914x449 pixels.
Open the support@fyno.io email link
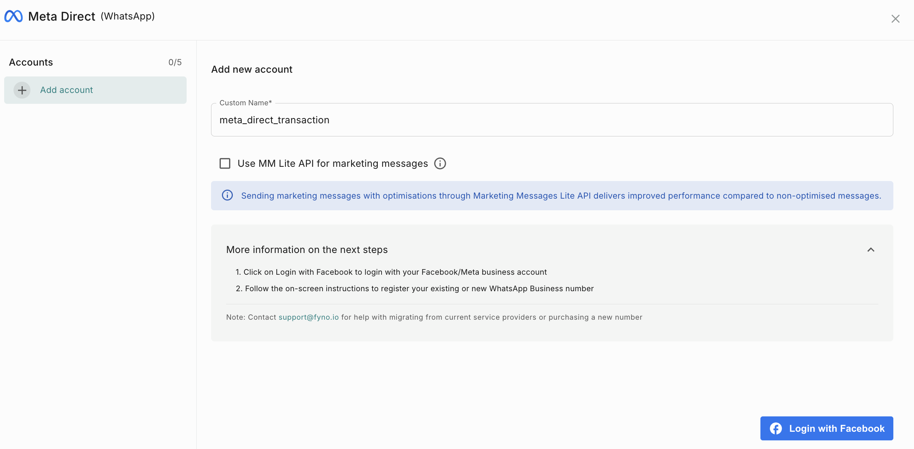pyautogui.click(x=308, y=317)
